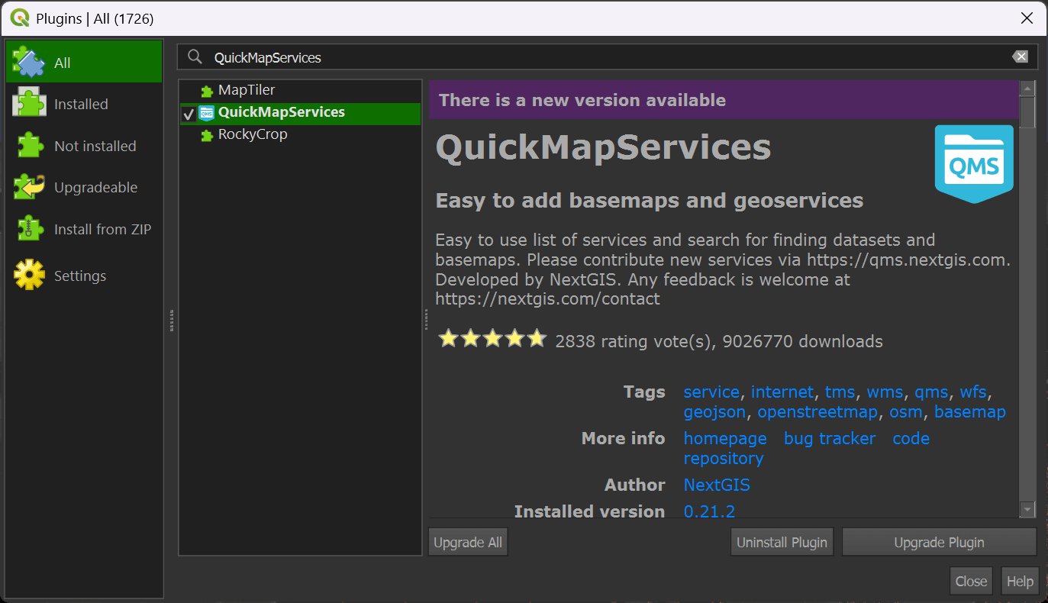The height and width of the screenshot is (603, 1048).
Task: Click the details pane scrollbar thumb
Action: tap(1027, 112)
